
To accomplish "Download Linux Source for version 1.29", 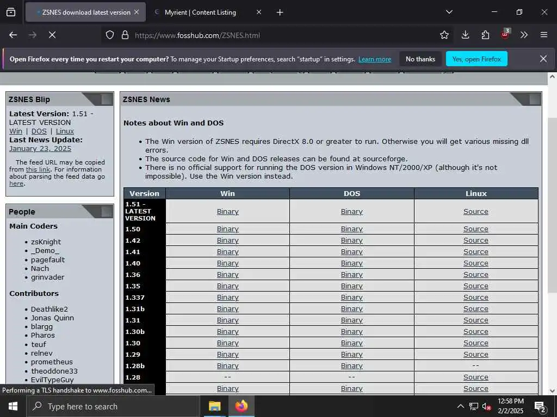I will tap(475, 354).
